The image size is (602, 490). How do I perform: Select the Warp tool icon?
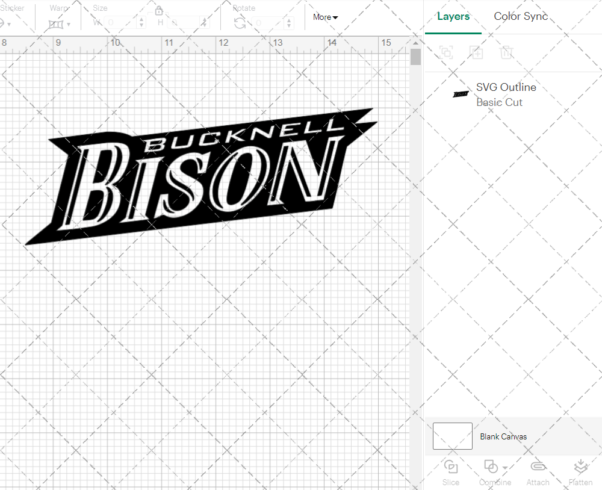point(56,23)
